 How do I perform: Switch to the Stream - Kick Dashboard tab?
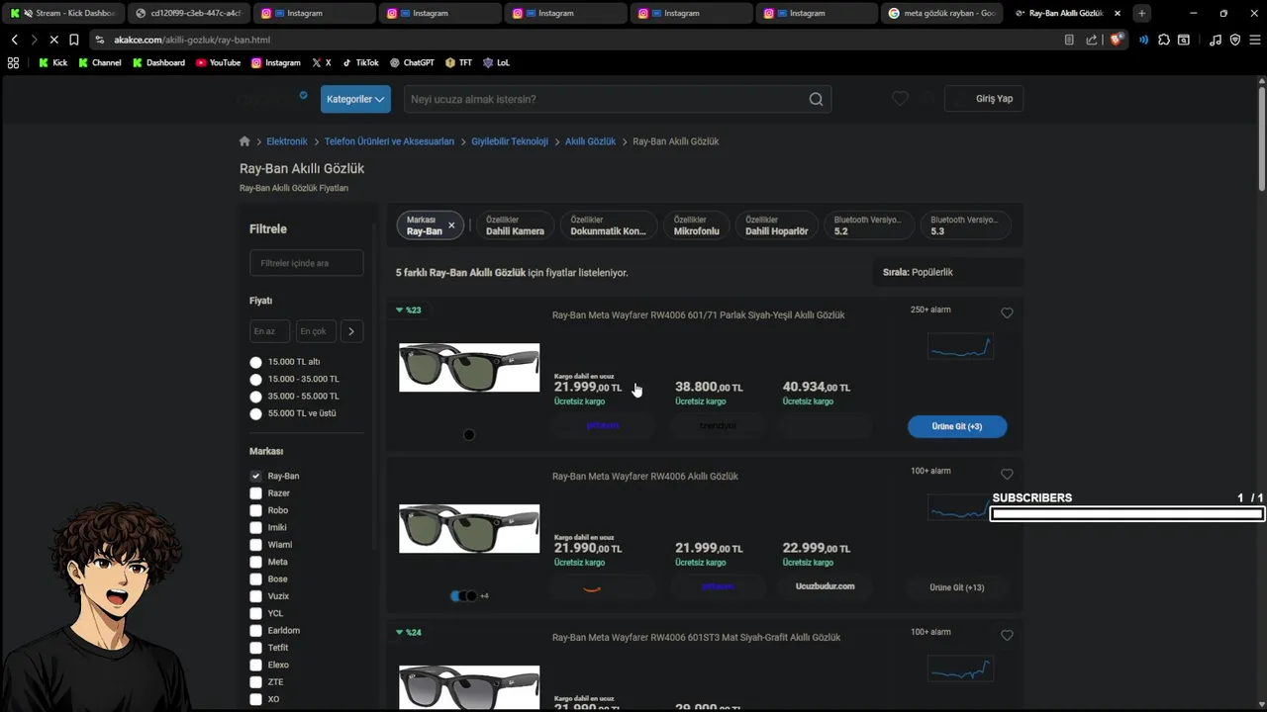click(63, 13)
